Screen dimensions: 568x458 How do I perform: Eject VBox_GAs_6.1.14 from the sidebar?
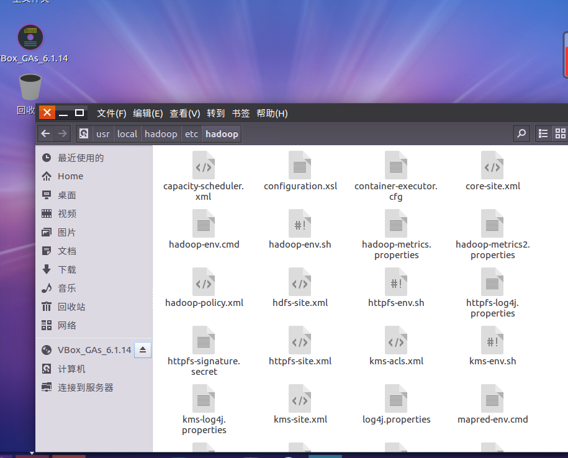pos(143,350)
